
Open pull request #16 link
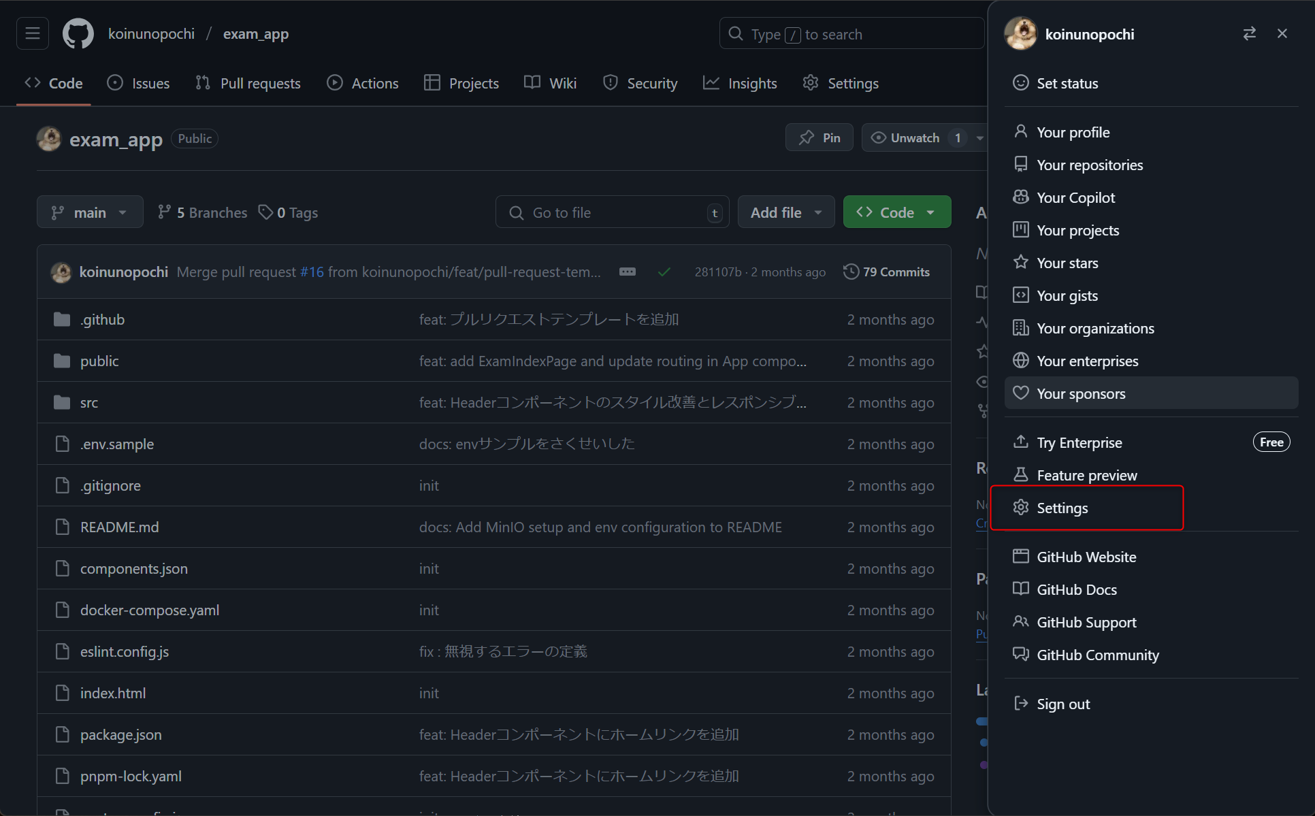[312, 272]
